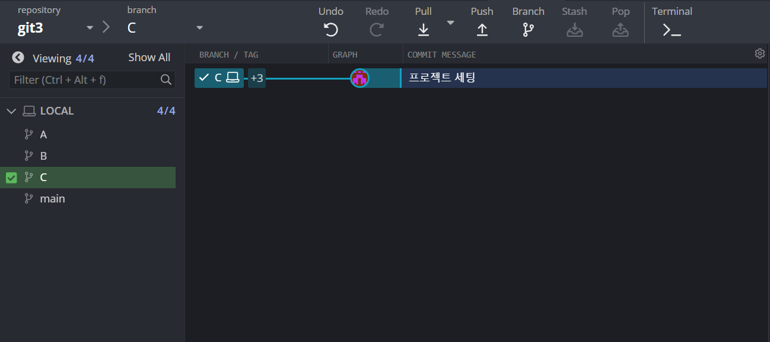Viewport: 770px width, 342px height.
Task: Push commits with the Push icon
Action: [x=482, y=30]
